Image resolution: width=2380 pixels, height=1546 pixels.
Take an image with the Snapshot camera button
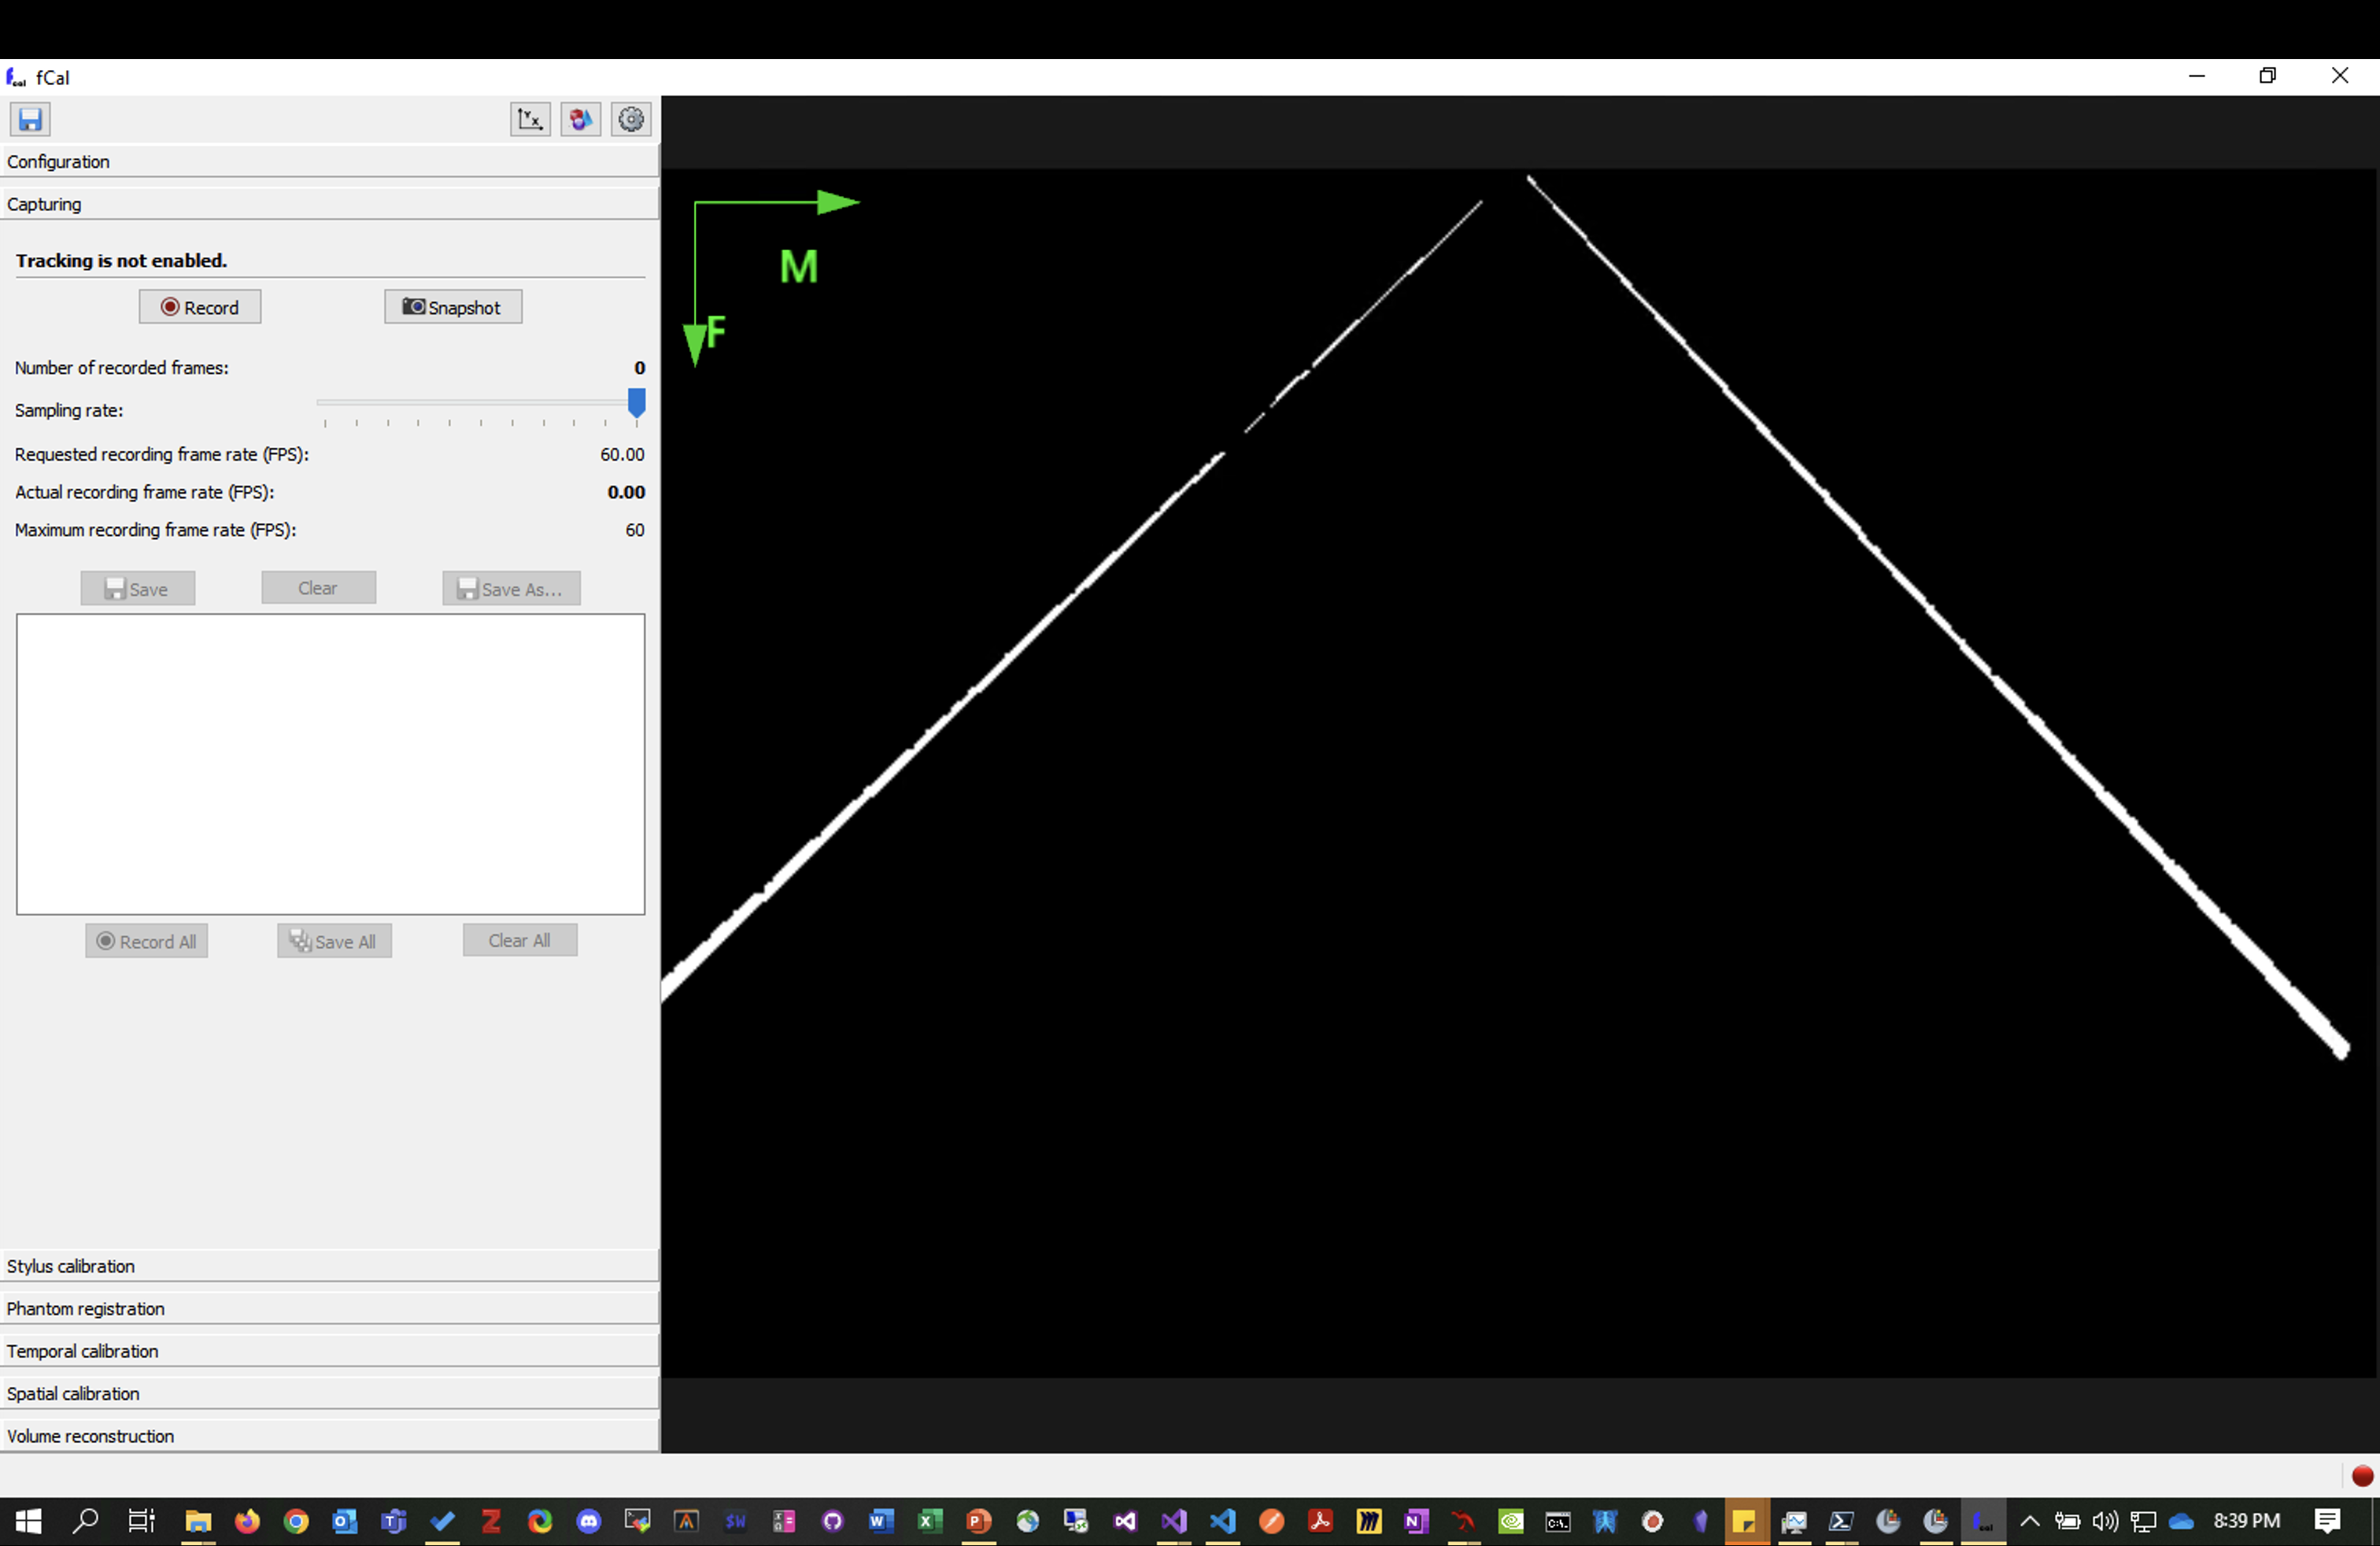coord(452,307)
